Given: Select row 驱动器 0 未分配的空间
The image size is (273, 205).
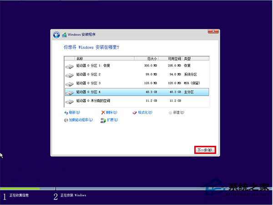Looking at the screenshot, I should coord(136,101).
